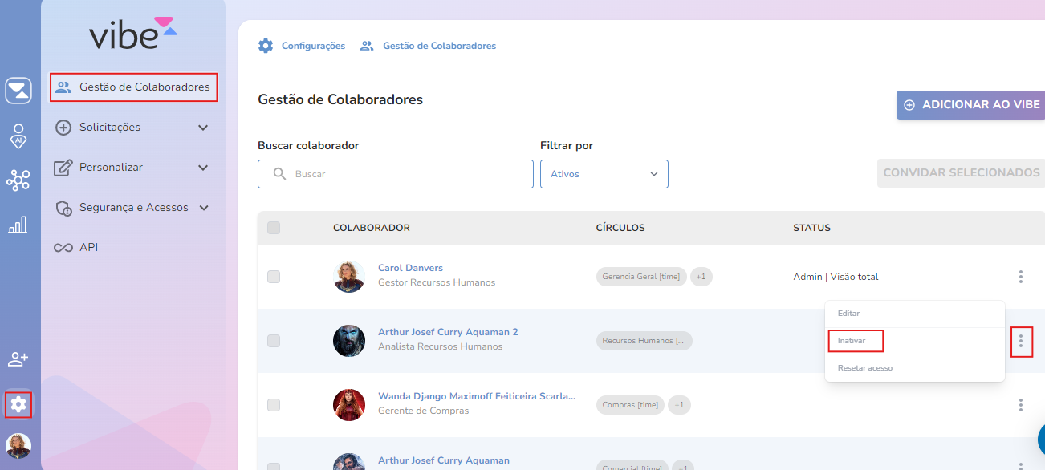Click the Vibe logo
This screenshot has height=470, width=1045.
coord(133,33)
